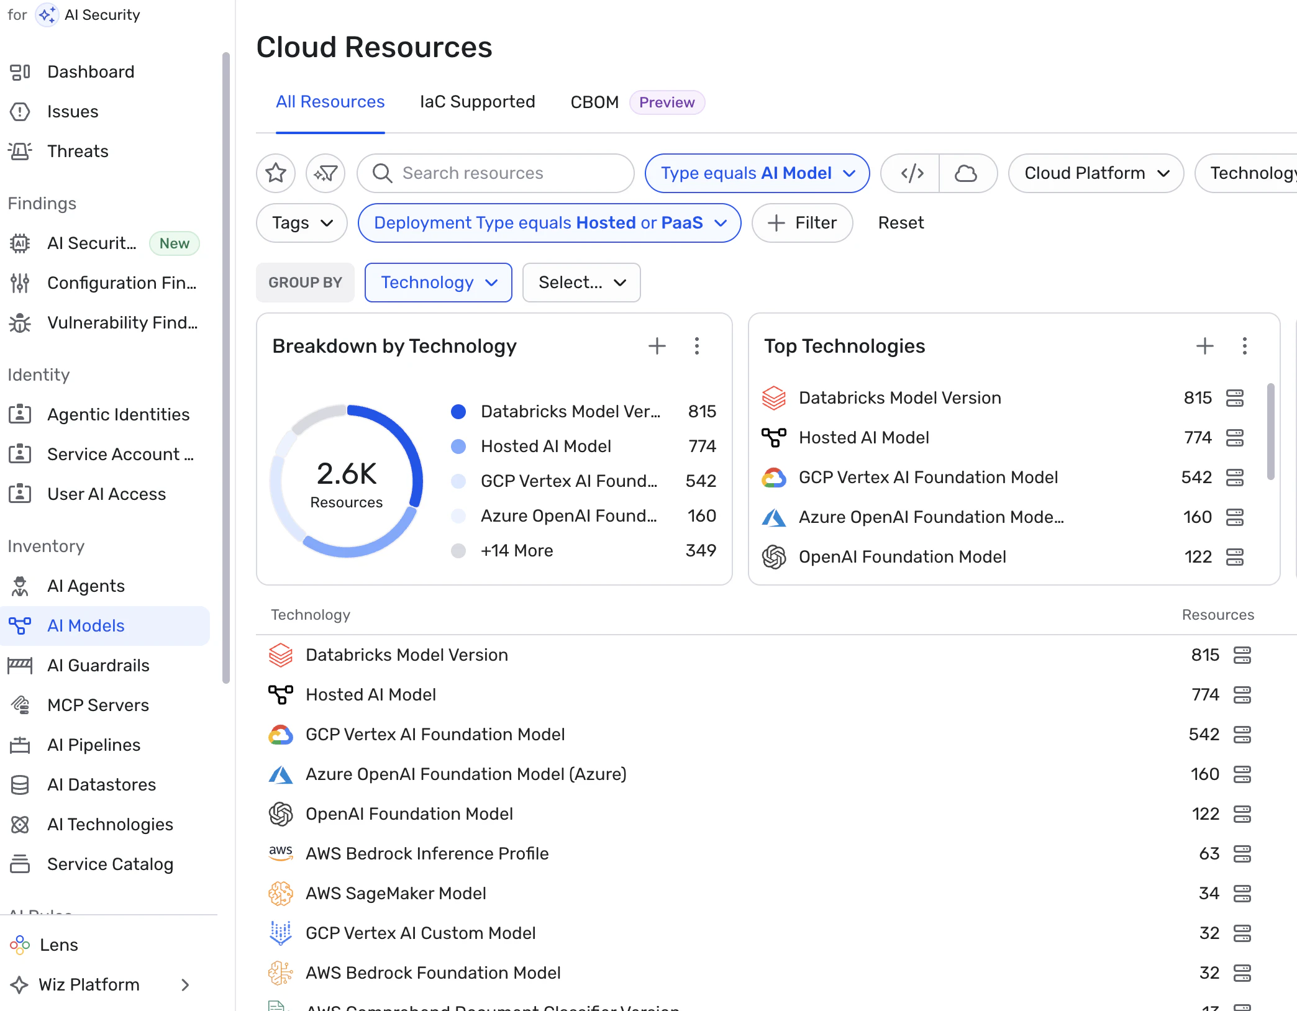Click the AWS SageMaker Model row icon

pos(281,893)
